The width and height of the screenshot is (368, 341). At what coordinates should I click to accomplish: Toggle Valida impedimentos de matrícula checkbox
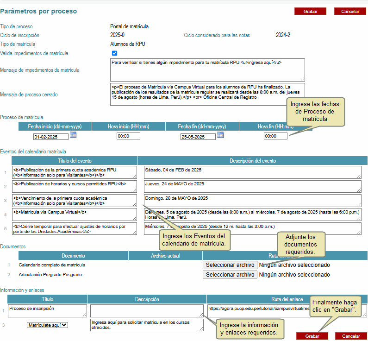tap(114, 53)
